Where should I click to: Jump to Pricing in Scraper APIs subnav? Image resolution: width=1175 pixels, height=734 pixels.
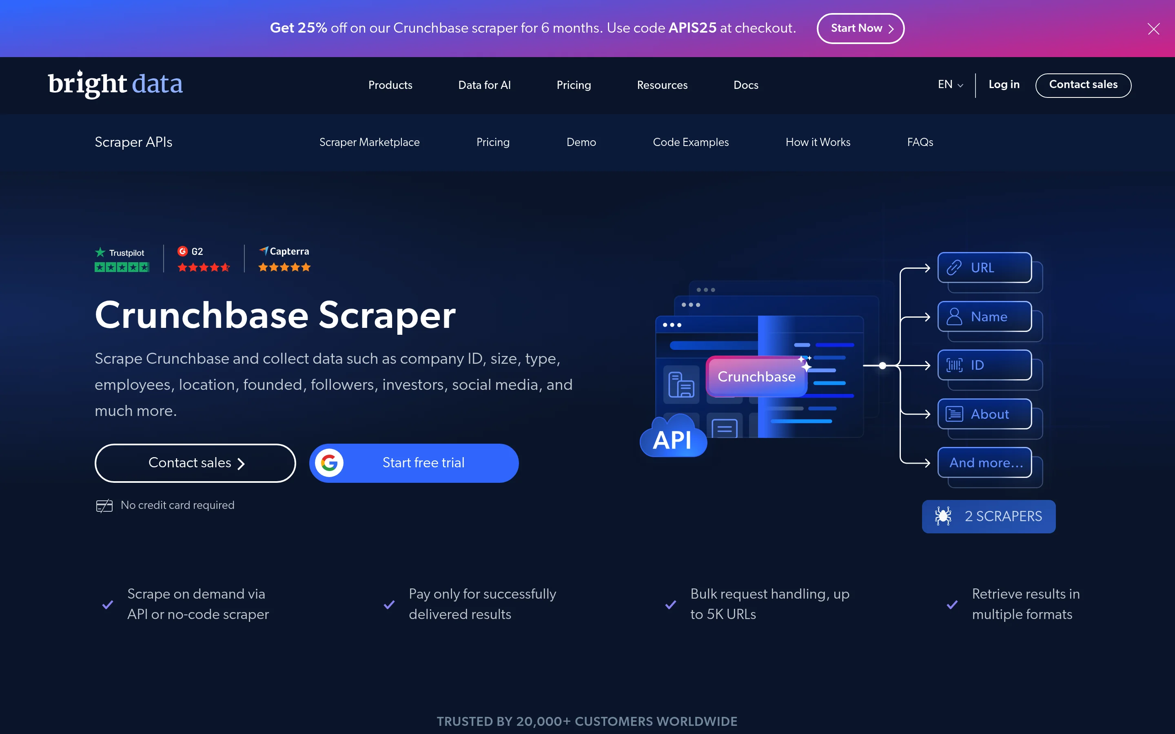pos(493,142)
